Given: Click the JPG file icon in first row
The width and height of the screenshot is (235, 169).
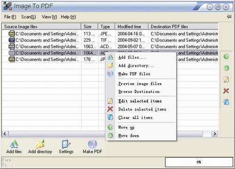Looking at the screenshot, I should point(12,34).
